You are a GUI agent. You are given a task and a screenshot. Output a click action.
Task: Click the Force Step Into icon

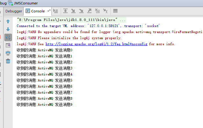[x=81, y=11]
